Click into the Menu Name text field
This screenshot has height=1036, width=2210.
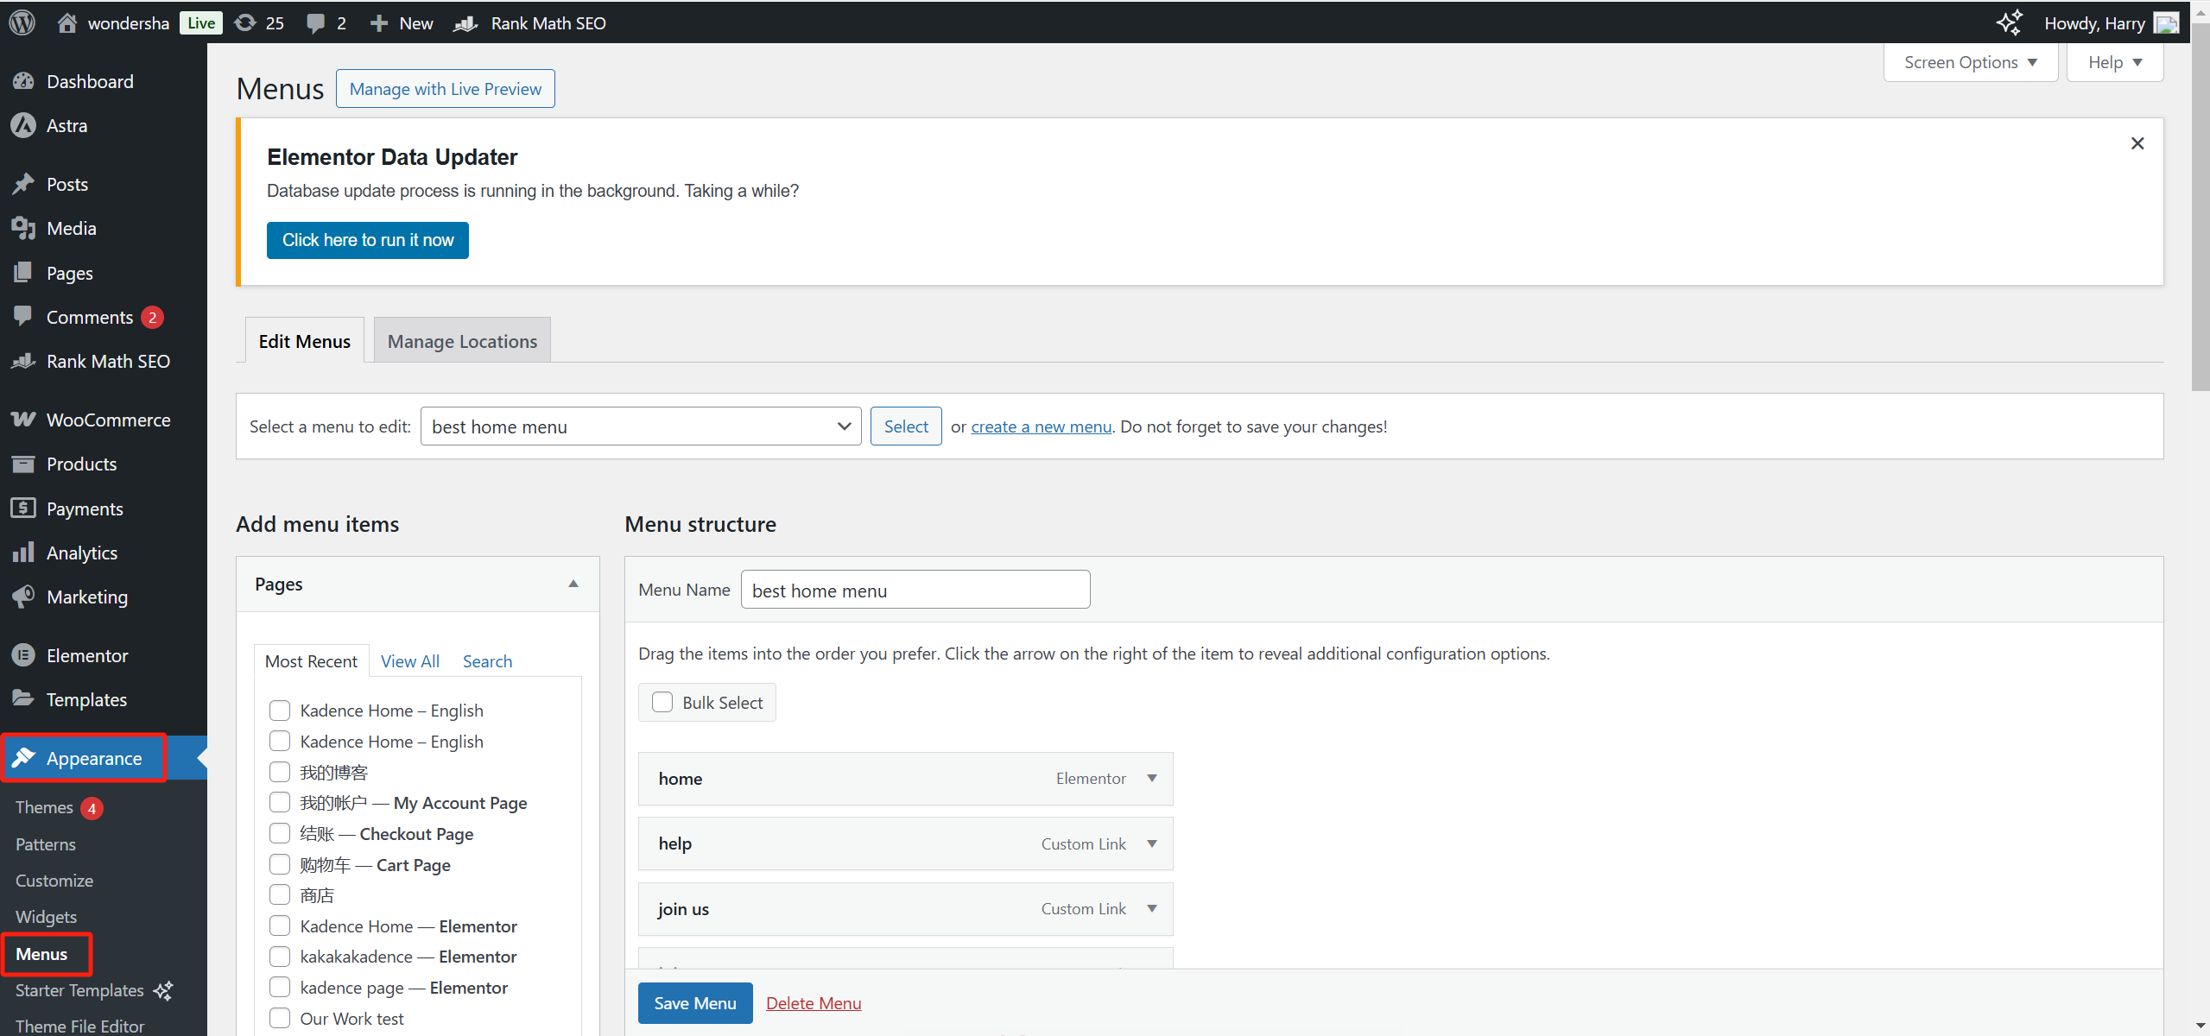915,591
